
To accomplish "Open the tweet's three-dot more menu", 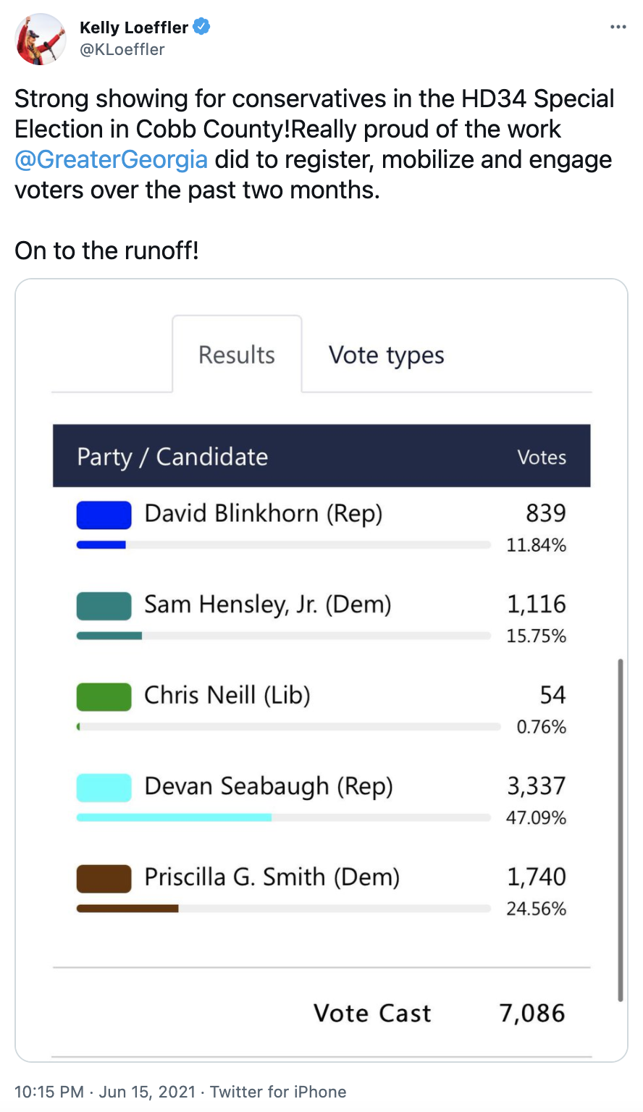I will click(x=618, y=28).
